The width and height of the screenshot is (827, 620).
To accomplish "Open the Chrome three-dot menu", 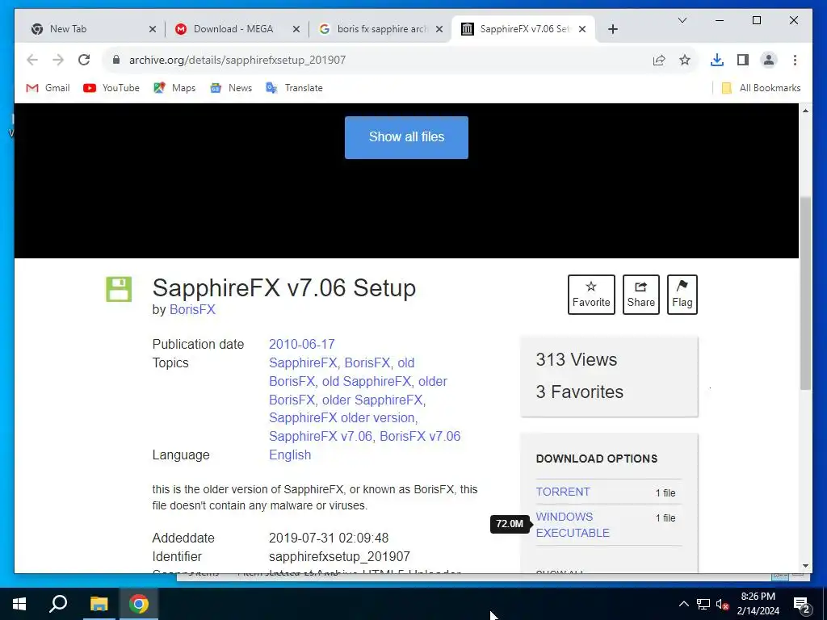I will (795, 60).
